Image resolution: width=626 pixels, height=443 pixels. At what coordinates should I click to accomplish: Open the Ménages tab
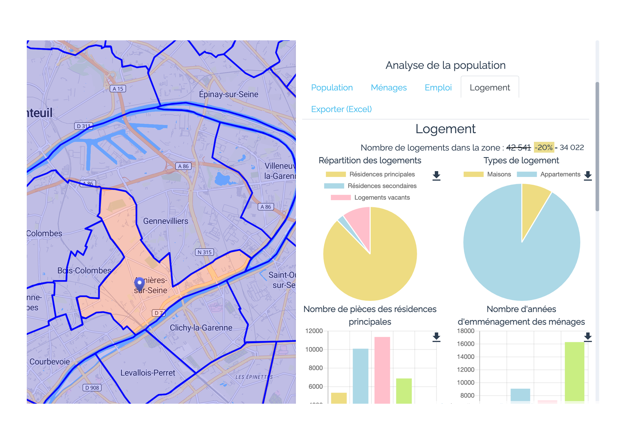click(x=389, y=88)
